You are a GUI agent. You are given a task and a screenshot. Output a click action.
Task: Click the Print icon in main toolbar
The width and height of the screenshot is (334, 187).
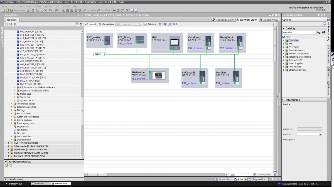[x=28, y=10]
